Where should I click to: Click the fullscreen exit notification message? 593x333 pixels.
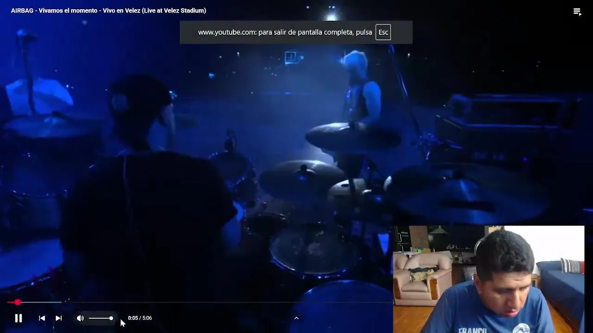pos(296,32)
